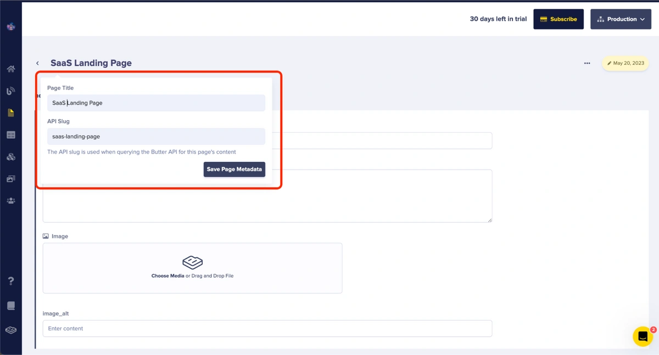Open the Blog Posts sidebar icon
This screenshot has height=355, width=659.
pyautogui.click(x=10, y=91)
